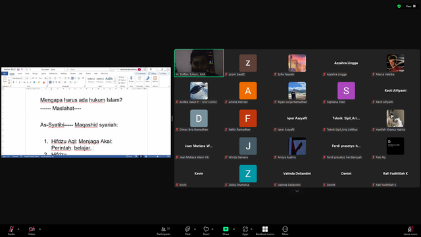Select Windu Gamara's avatar tile
This screenshot has width=421, height=237.
(248, 146)
